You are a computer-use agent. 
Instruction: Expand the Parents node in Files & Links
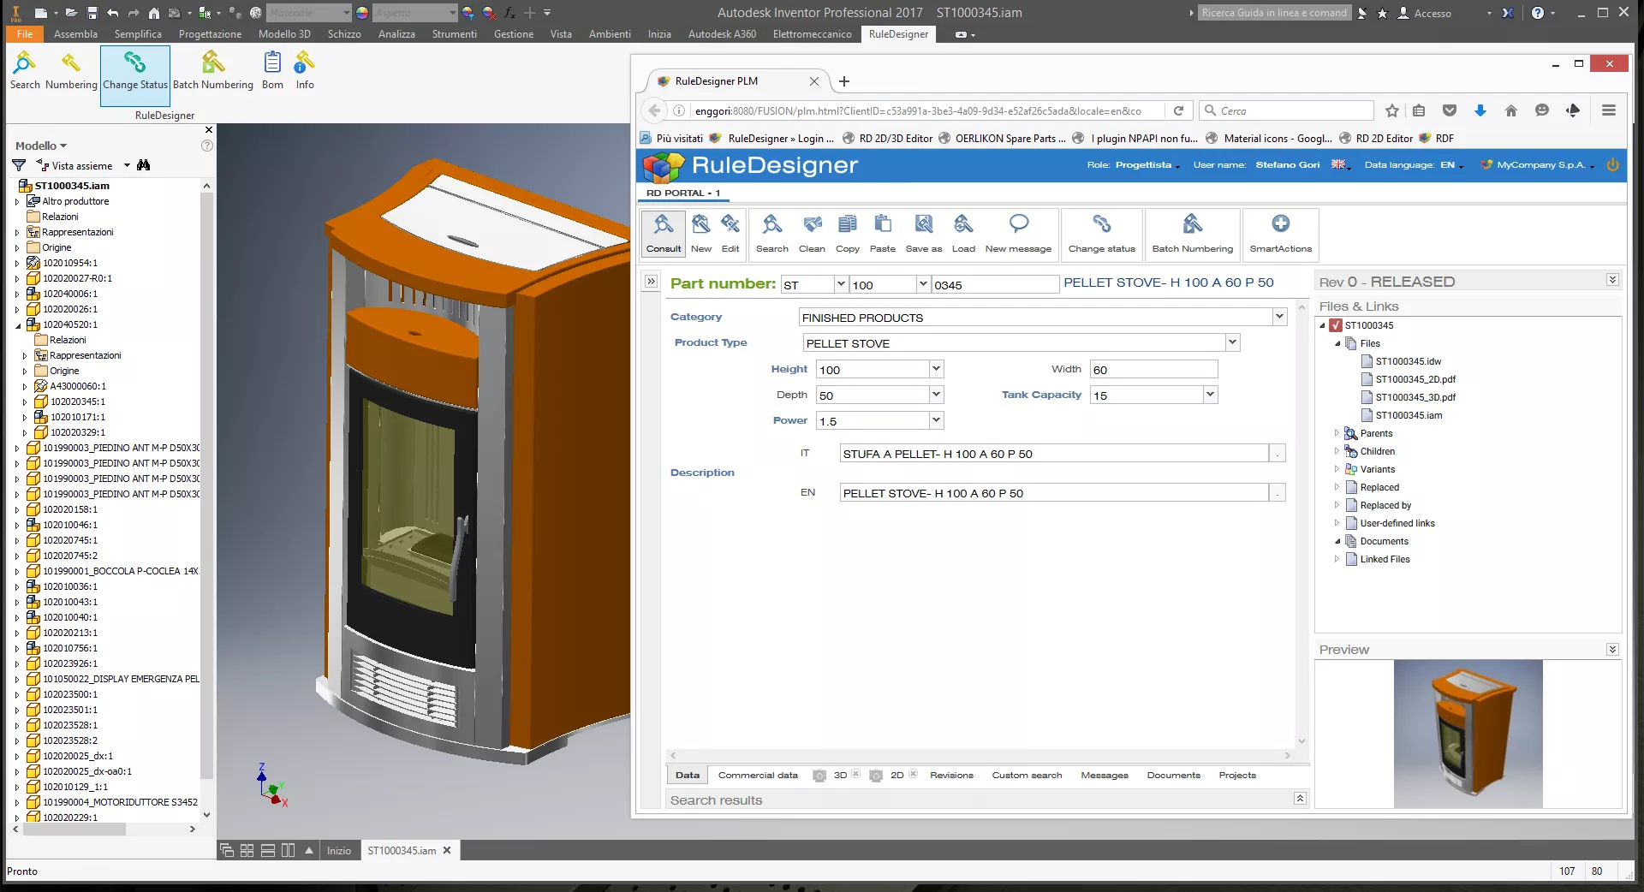[x=1337, y=433]
